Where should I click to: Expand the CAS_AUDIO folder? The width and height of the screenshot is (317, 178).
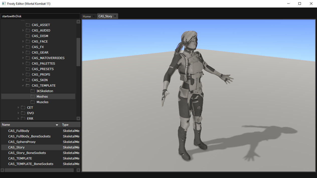click(23, 31)
